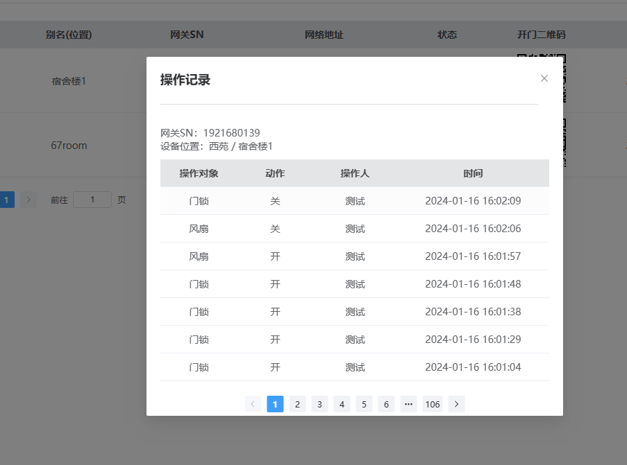Select the 宿舍楼1 device row
The width and height of the screenshot is (627, 465).
[x=67, y=81]
